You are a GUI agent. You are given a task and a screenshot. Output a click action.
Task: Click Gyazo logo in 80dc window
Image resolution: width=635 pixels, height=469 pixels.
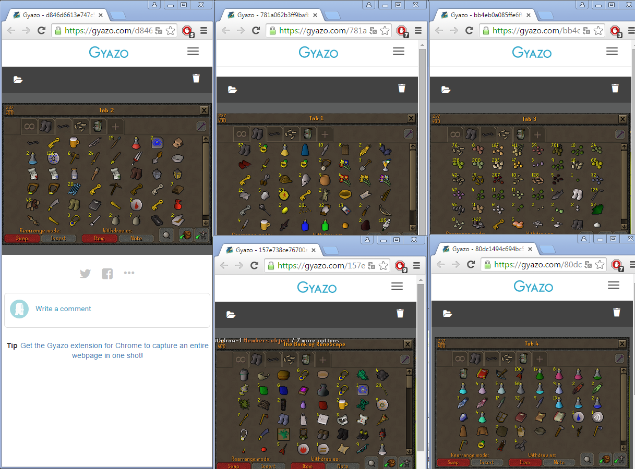pos(533,286)
